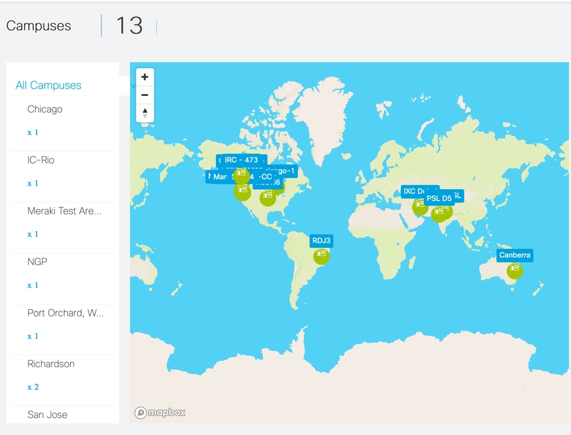Zoom in using the map plus button
This screenshot has height=435, width=571.
[145, 77]
